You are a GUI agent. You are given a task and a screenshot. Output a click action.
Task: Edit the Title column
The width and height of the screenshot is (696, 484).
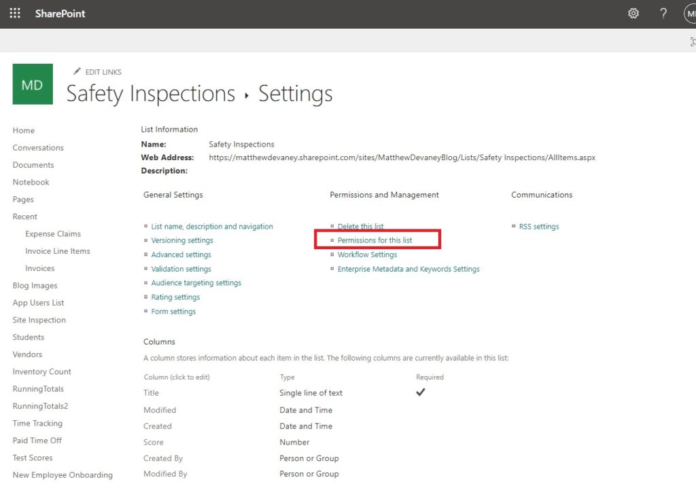[152, 393]
